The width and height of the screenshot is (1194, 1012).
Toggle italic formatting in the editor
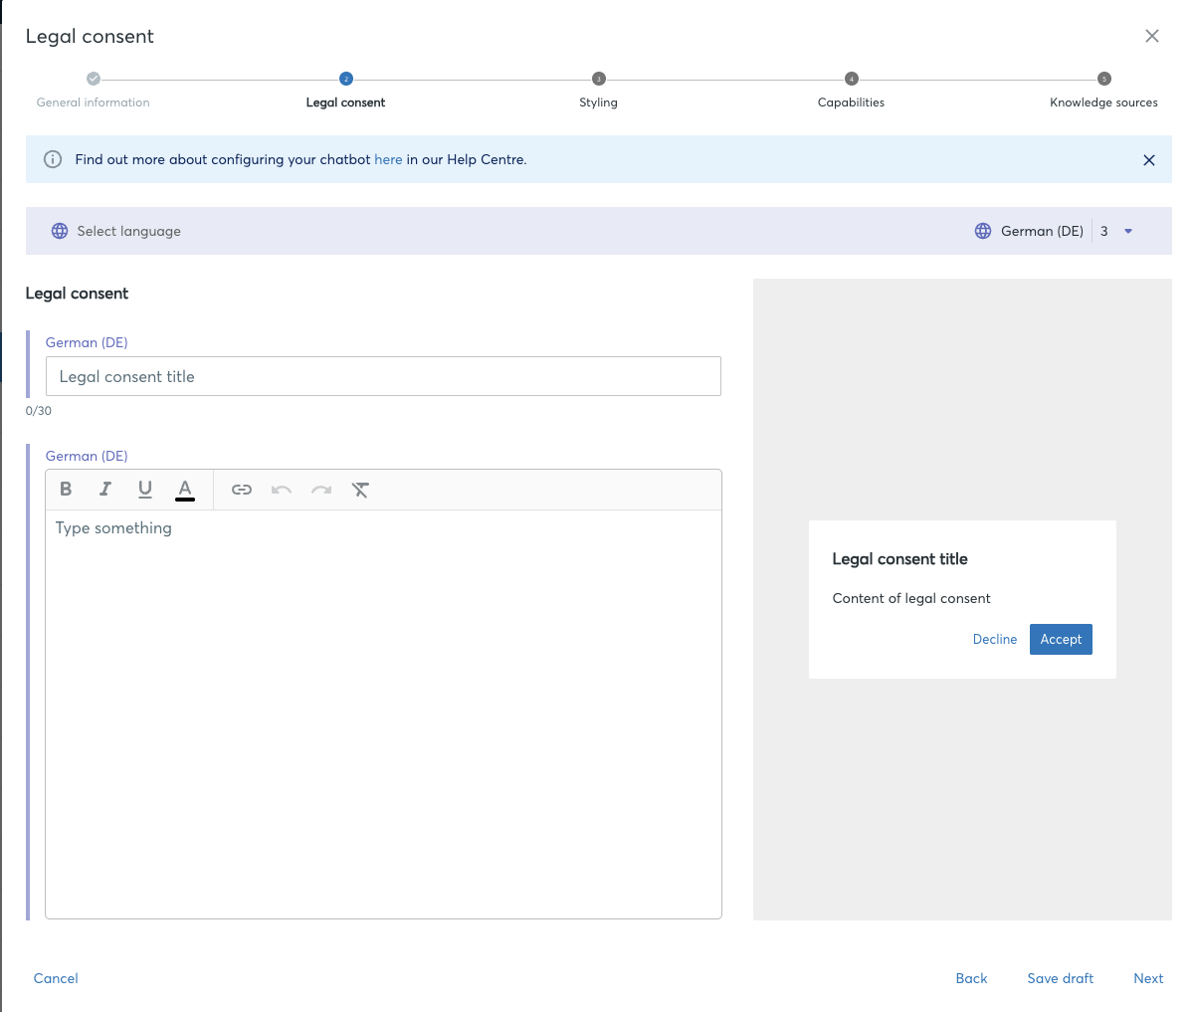tap(105, 489)
